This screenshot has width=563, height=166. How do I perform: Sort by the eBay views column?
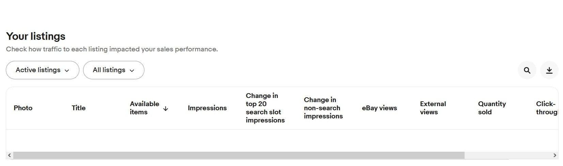[379, 108]
